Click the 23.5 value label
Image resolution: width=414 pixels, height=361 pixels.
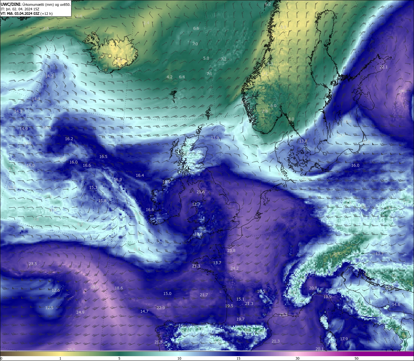coord(33,264)
